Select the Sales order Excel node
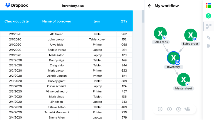Screen dimensions: 214x120 click(191, 35)
